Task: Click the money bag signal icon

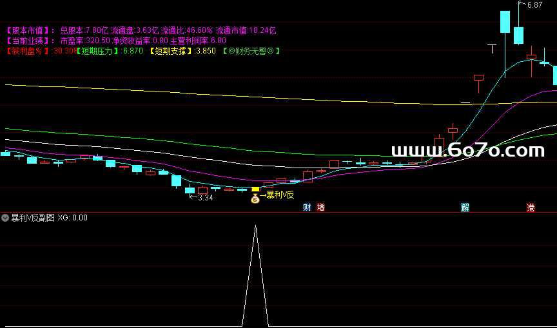Action: click(255, 199)
